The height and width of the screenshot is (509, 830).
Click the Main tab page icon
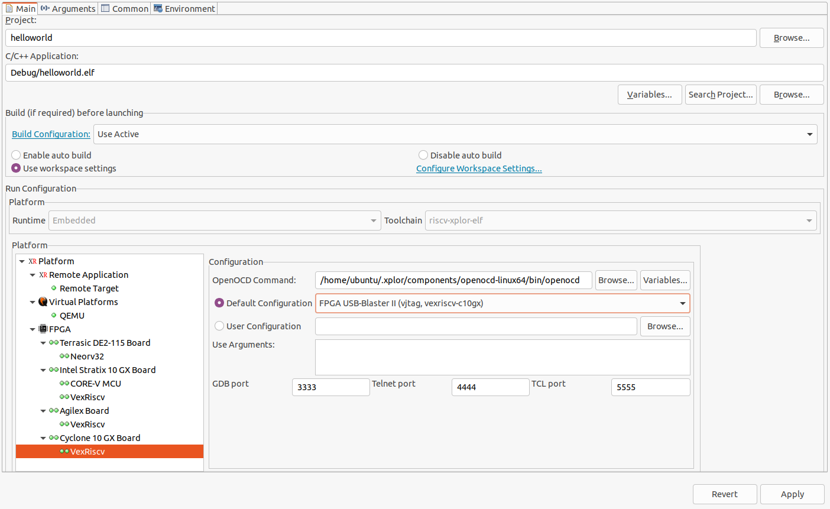9,8
